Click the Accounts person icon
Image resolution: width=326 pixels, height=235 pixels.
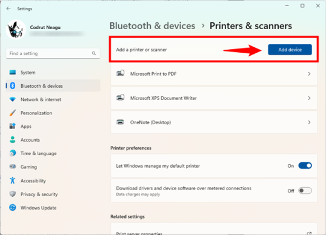coord(13,140)
